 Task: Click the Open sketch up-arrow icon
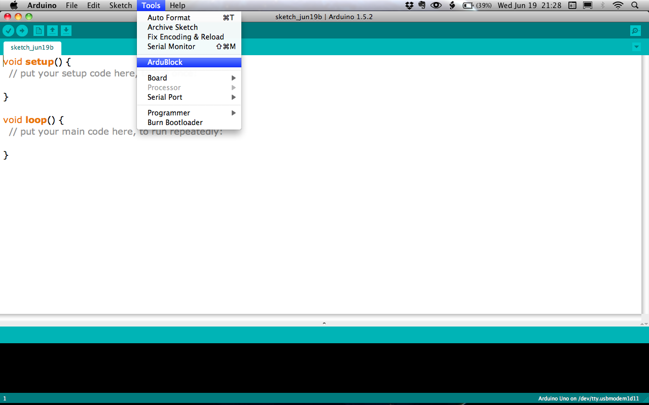pyautogui.click(x=52, y=31)
